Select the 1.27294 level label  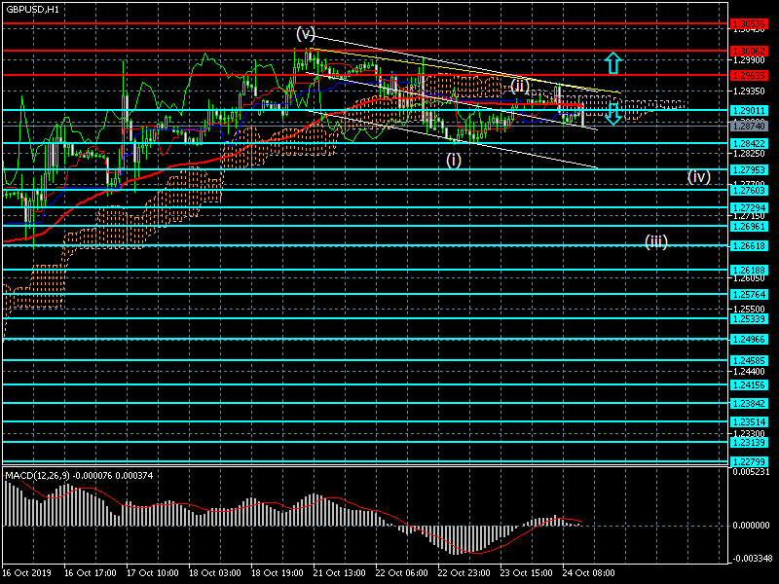coord(749,207)
